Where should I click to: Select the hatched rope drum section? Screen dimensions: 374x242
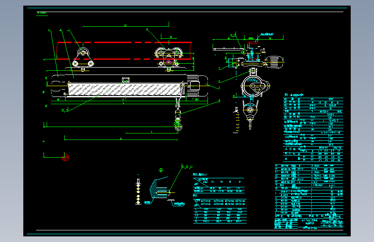(x=125, y=90)
